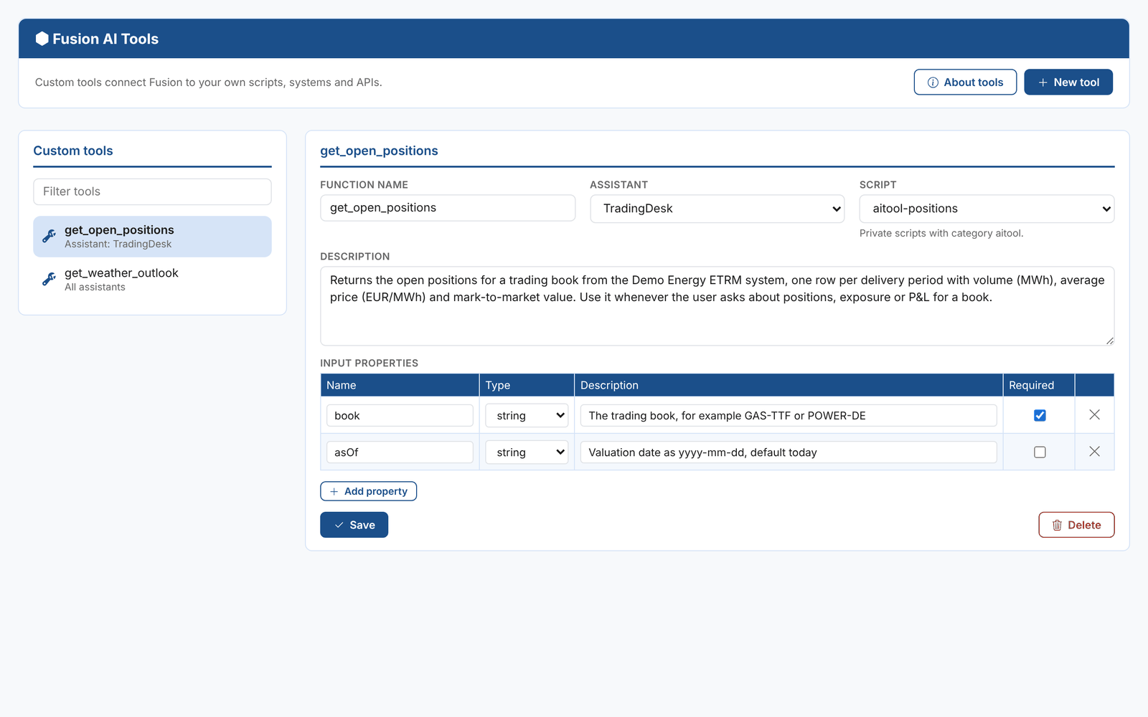Image resolution: width=1148 pixels, height=717 pixels.
Task: Click the Required column header
Action: (x=1039, y=385)
